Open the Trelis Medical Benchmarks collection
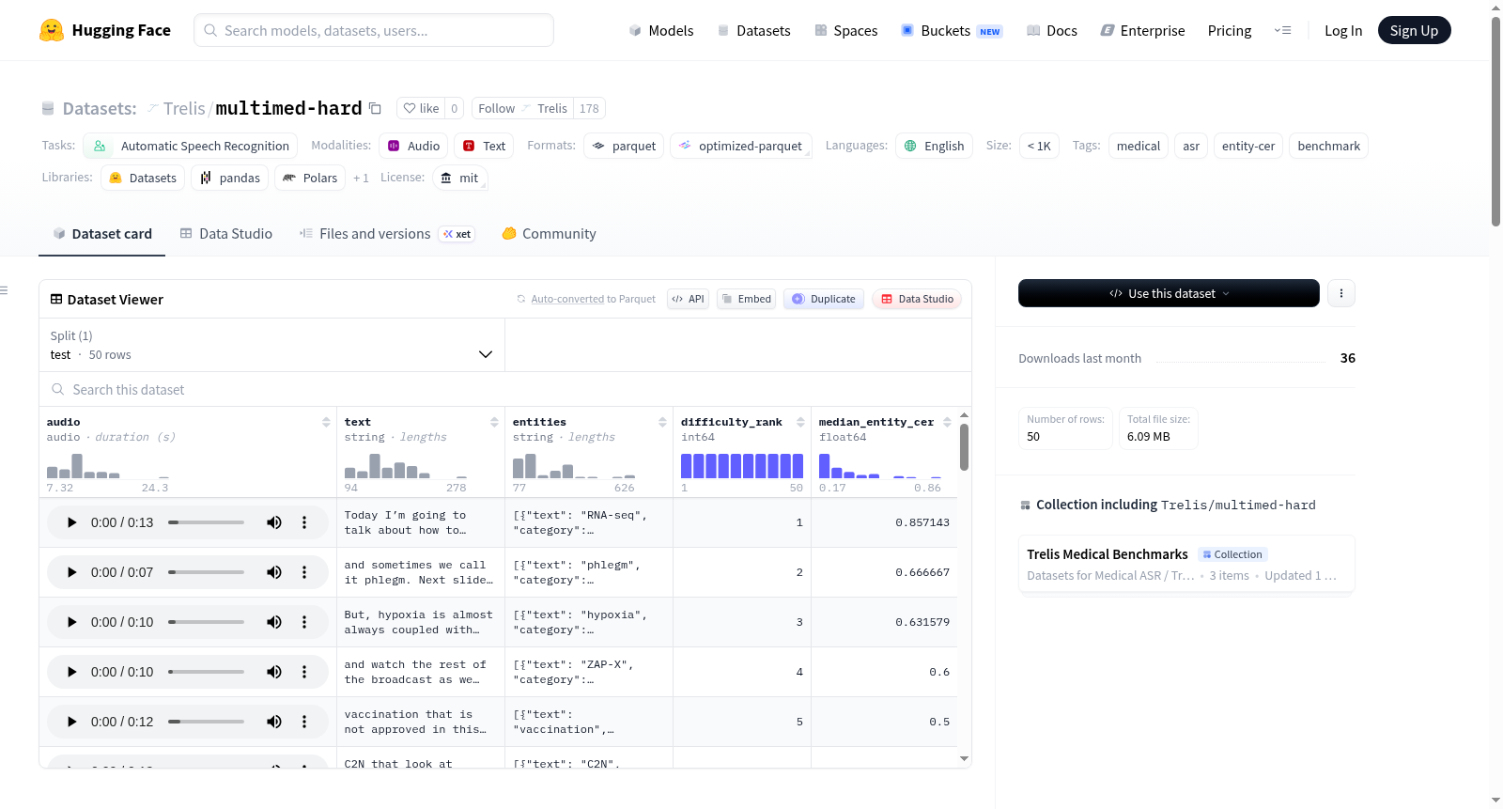Viewport: 1503px width, 809px height. [x=1186, y=564]
